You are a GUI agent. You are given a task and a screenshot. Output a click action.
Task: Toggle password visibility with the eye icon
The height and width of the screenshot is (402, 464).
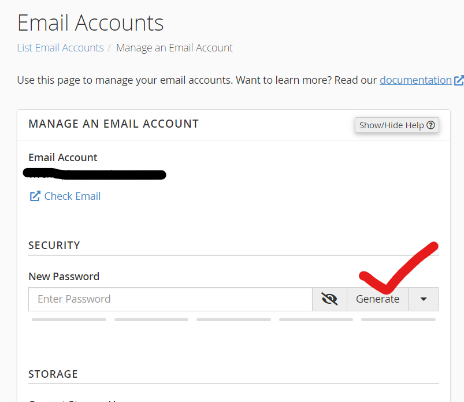click(329, 299)
